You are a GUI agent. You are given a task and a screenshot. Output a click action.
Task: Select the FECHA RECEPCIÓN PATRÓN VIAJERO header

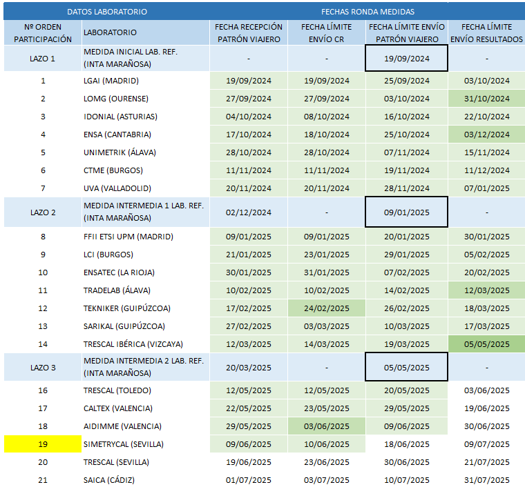(249, 32)
